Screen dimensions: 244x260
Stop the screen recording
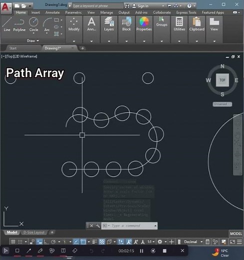pyautogui.click(x=165, y=250)
